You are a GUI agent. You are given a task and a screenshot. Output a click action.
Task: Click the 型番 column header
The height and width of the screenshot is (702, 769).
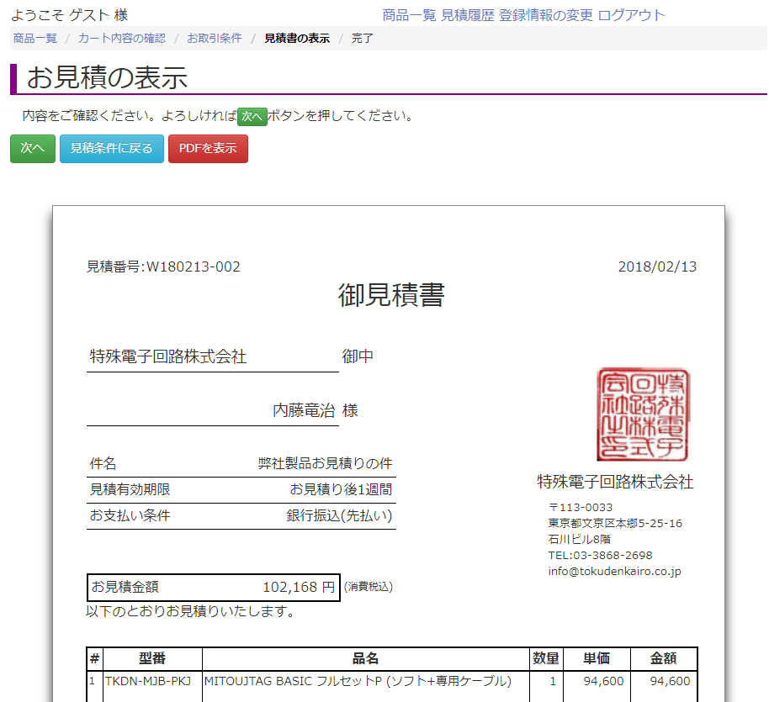pyautogui.click(x=152, y=658)
